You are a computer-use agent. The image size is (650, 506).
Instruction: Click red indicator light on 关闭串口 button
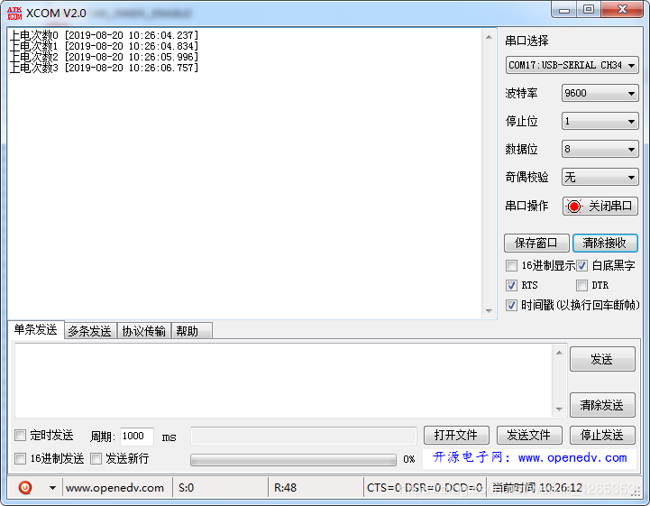coord(574,207)
